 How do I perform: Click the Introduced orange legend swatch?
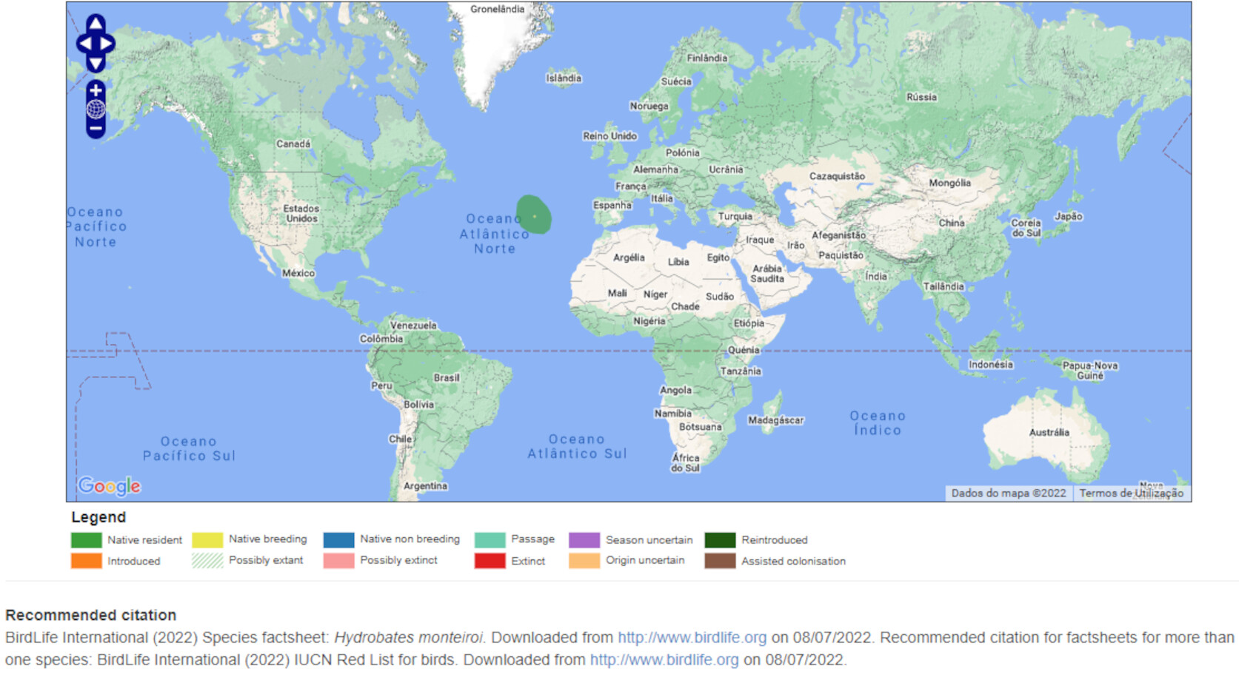pos(86,561)
